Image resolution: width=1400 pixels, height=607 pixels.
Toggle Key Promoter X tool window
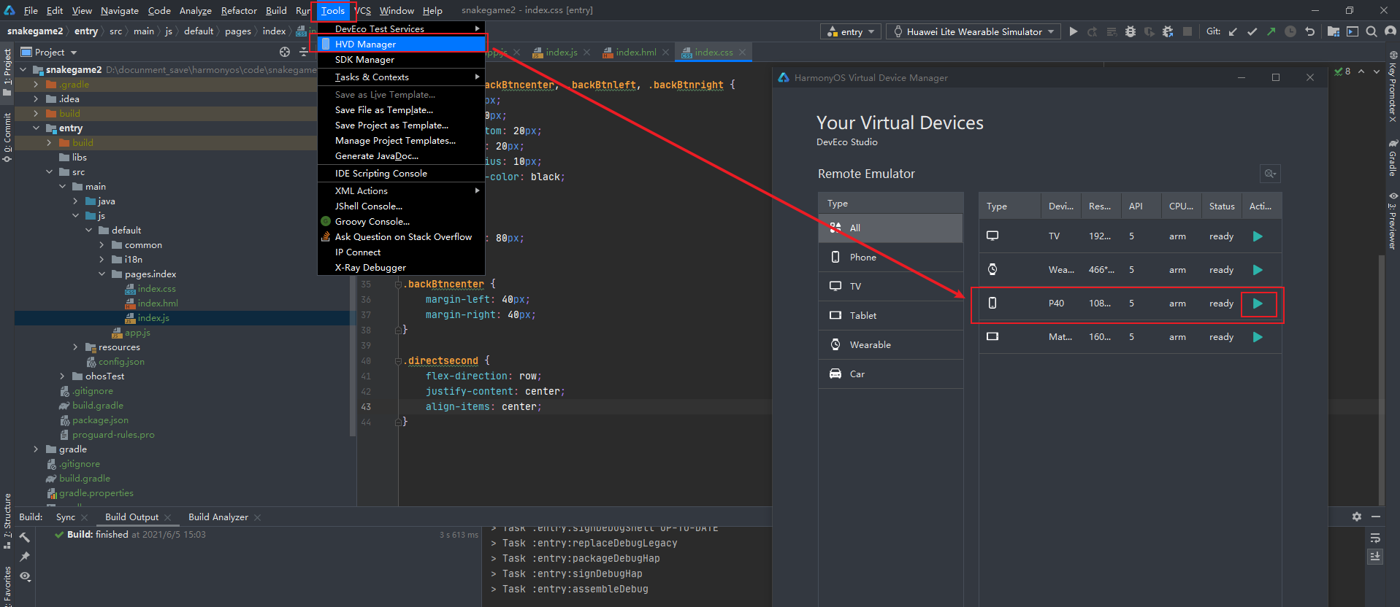coord(1393,86)
